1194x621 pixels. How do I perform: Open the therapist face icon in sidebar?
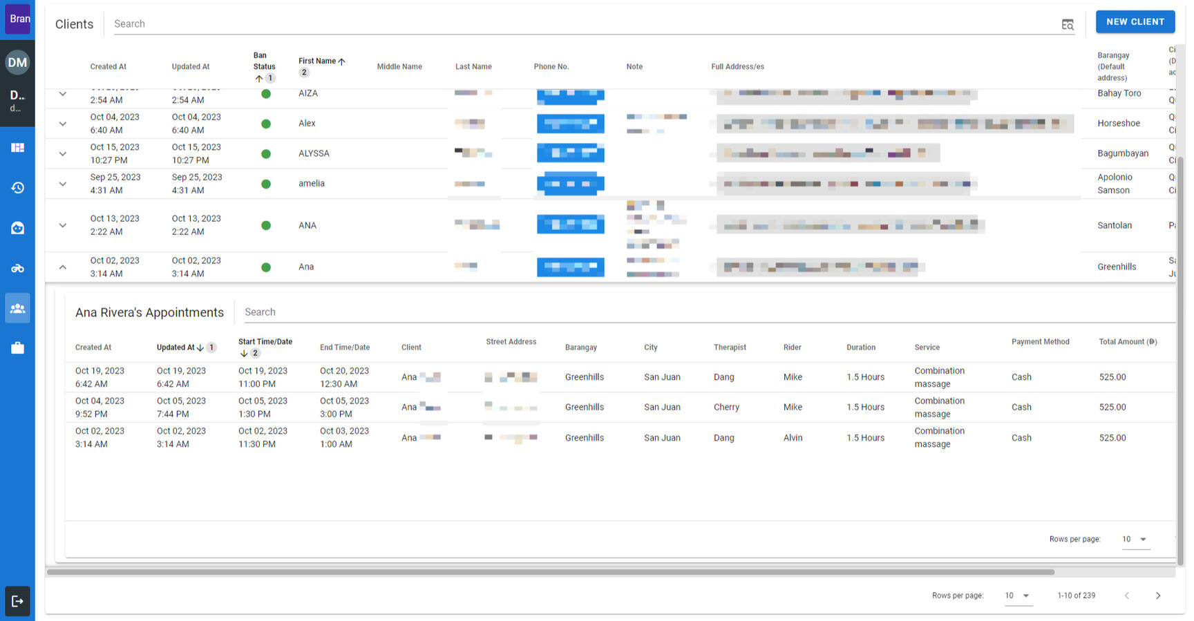point(17,228)
